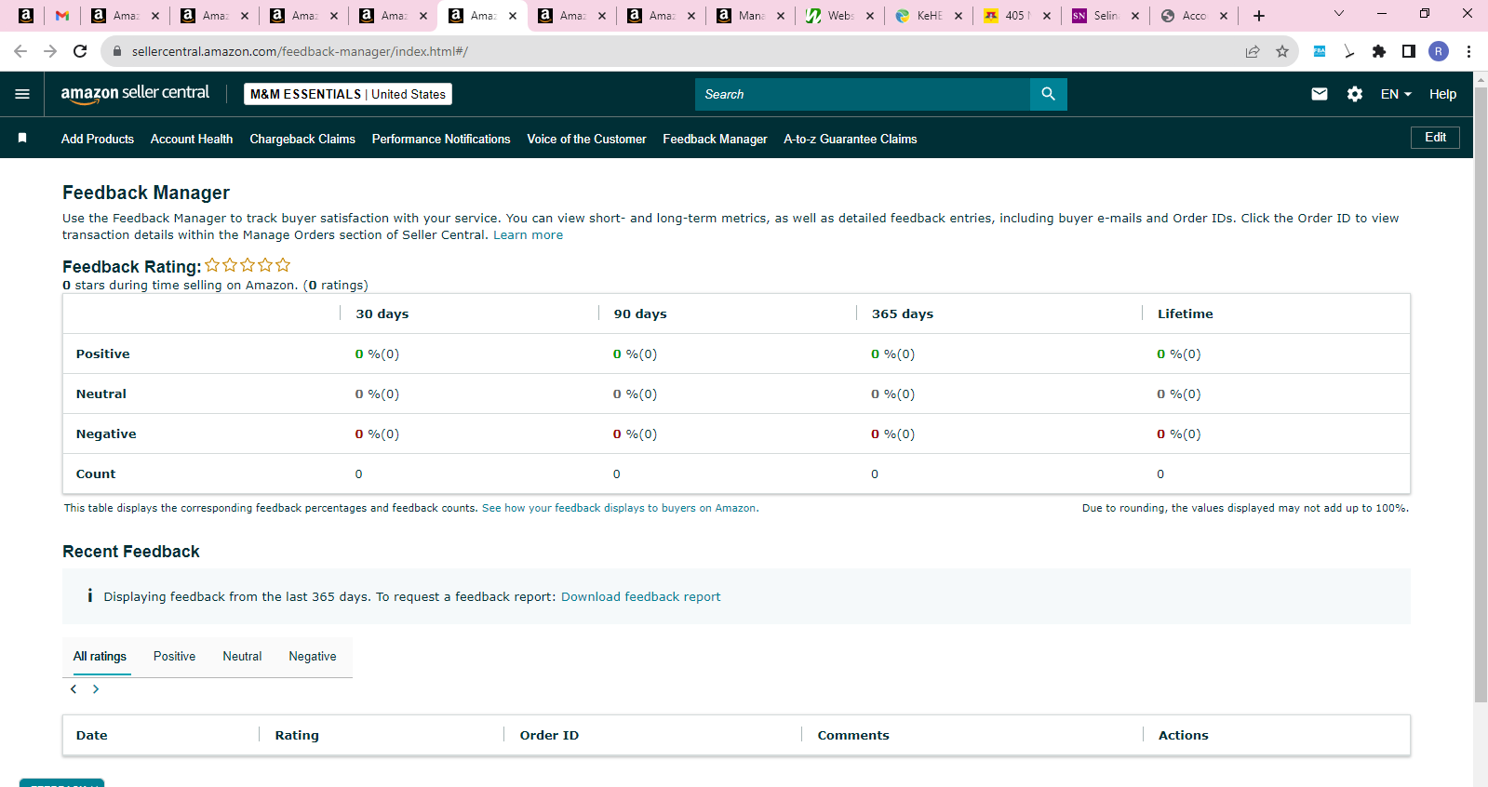Click the info icon in Recent Feedback
The image size is (1488, 787).
89,595
